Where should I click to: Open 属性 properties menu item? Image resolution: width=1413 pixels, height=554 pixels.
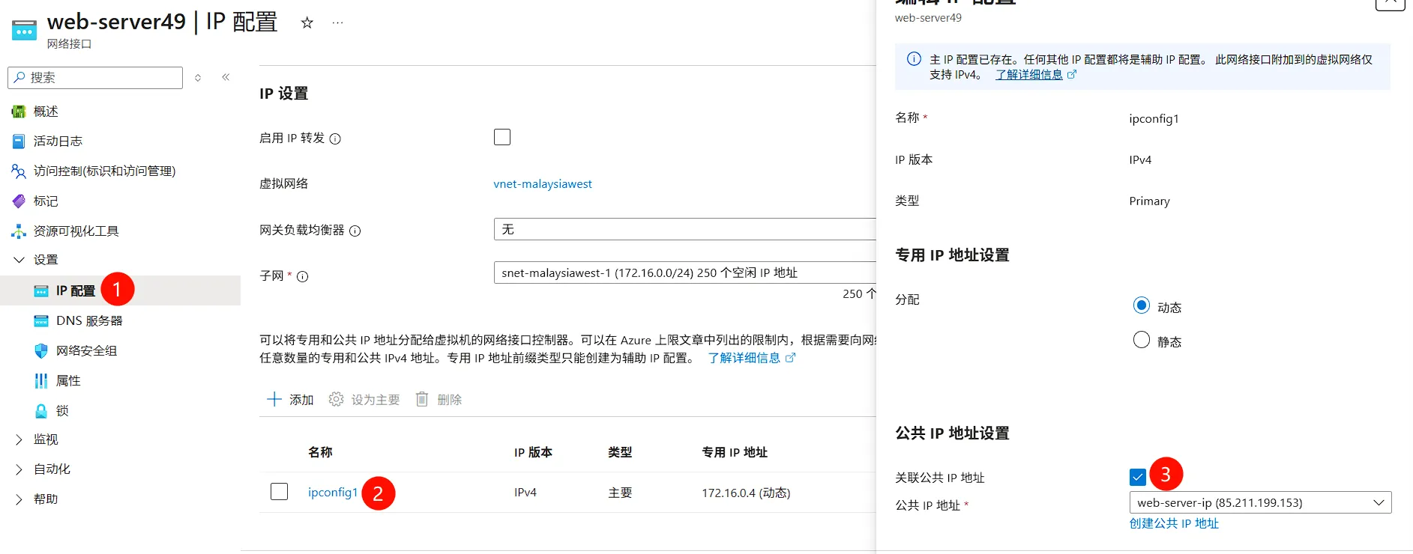[67, 381]
